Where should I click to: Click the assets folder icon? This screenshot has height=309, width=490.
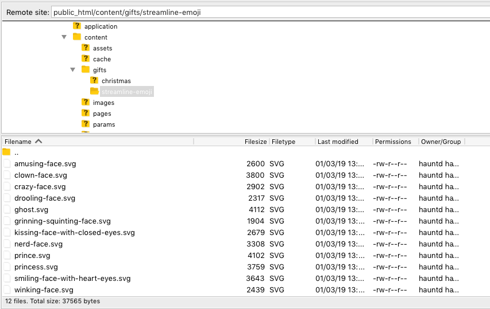pyautogui.click(x=86, y=48)
